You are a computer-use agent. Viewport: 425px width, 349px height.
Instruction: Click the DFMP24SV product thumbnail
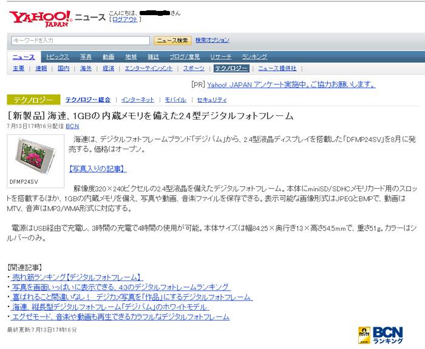[x=35, y=157]
